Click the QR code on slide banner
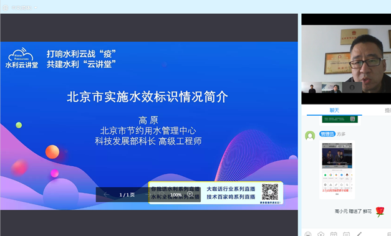 [x=270, y=192]
